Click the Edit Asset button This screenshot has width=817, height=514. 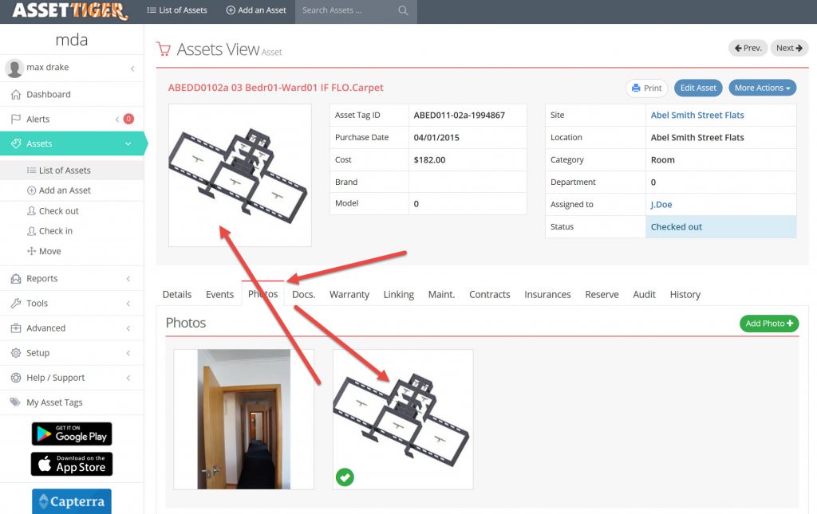(x=698, y=88)
